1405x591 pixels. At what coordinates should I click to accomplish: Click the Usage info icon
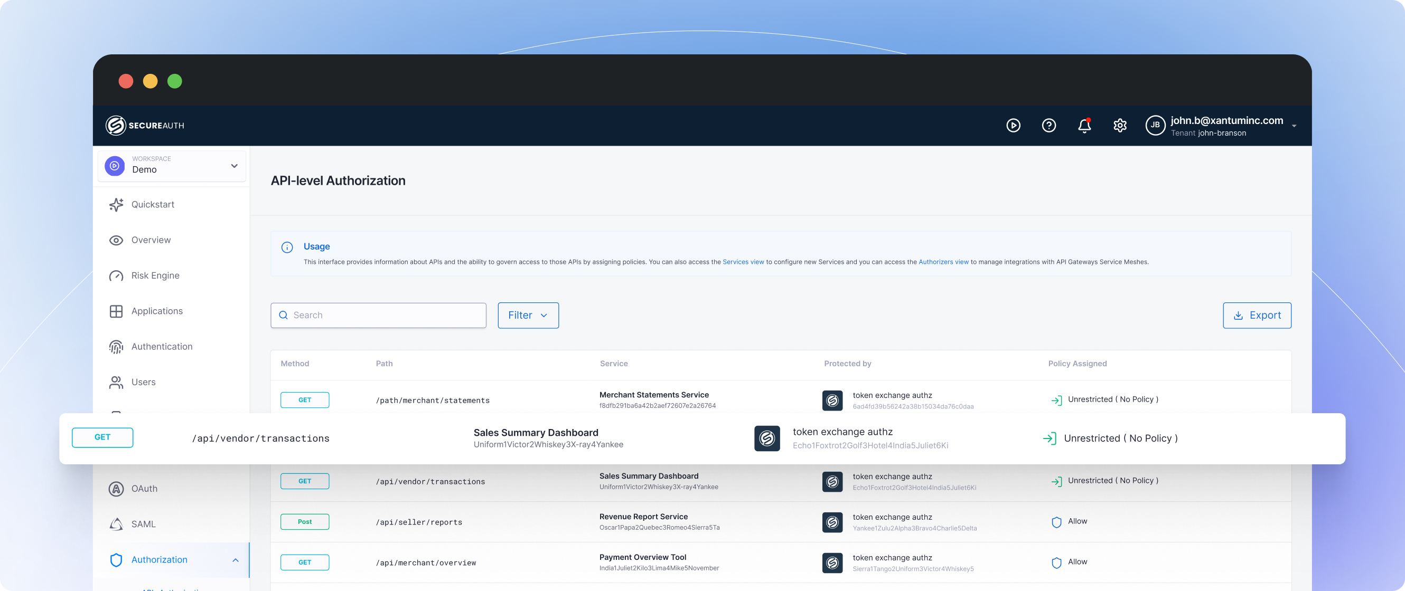(287, 247)
